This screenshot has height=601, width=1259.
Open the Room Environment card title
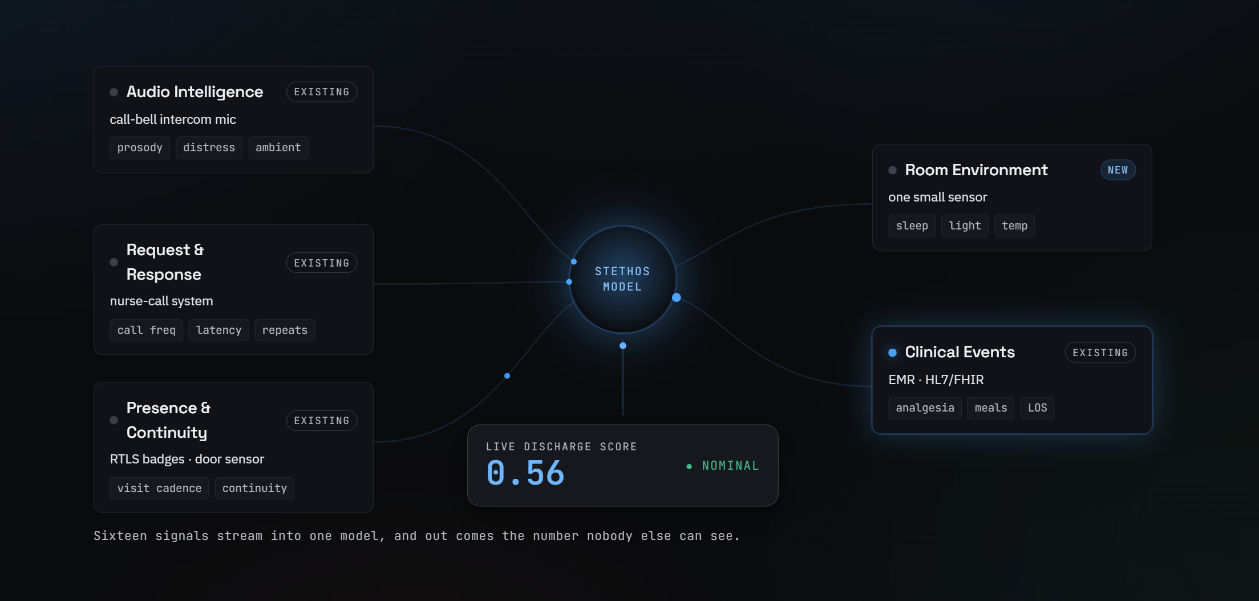pyautogui.click(x=976, y=170)
